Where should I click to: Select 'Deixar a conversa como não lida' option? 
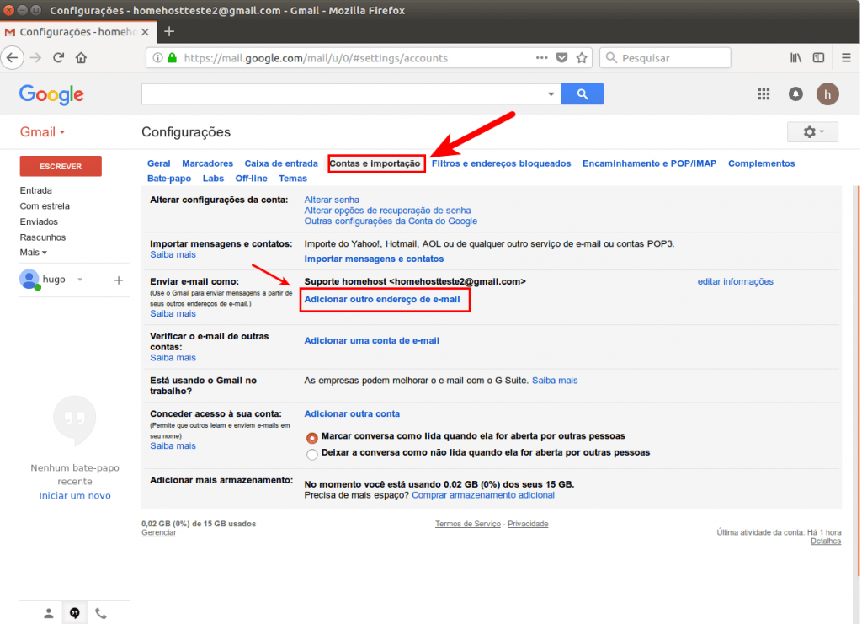pyautogui.click(x=311, y=454)
